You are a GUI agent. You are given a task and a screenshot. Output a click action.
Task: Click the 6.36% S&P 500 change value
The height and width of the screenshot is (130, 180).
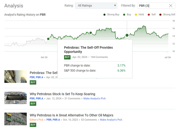click(x=121, y=71)
